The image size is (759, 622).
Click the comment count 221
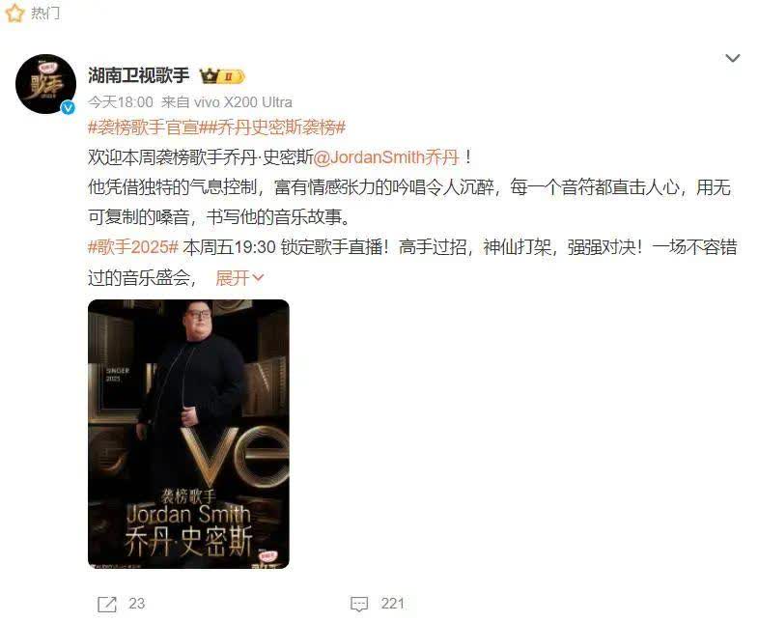point(392,604)
